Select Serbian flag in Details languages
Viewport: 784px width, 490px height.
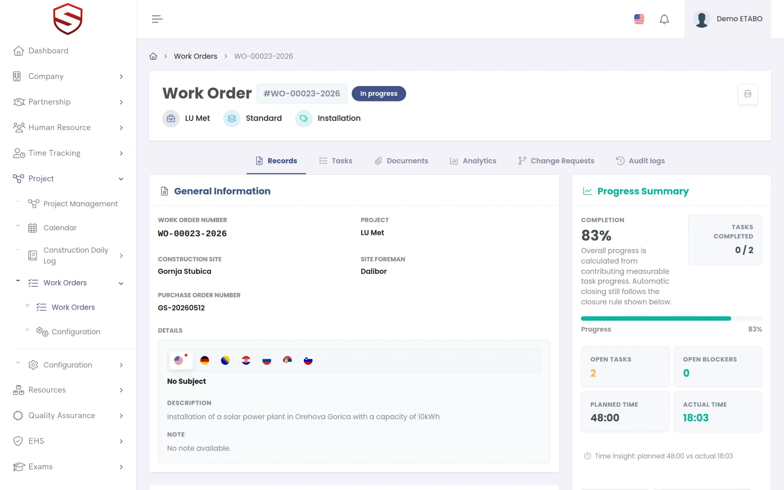tap(287, 360)
